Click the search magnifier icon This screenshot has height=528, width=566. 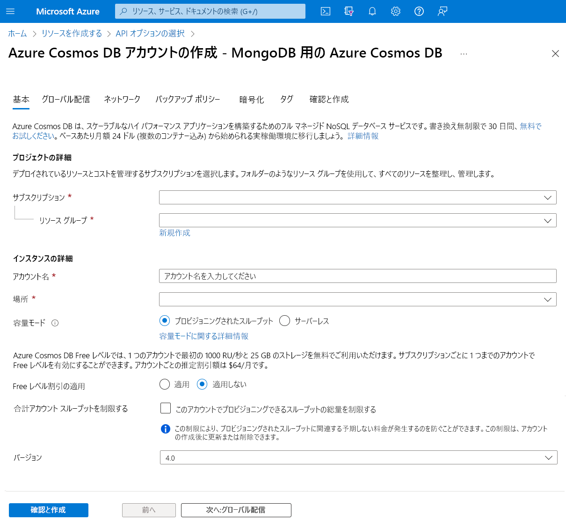pyautogui.click(x=123, y=11)
